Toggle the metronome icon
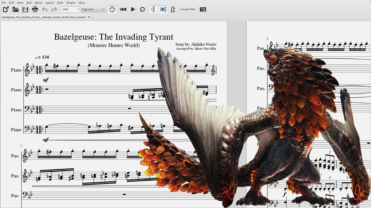 coord(173,9)
